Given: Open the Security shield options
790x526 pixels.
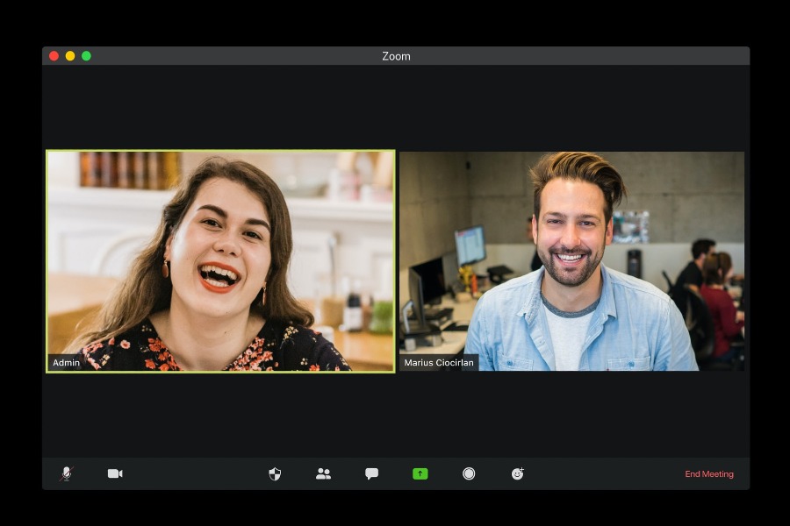Looking at the screenshot, I should [275, 473].
